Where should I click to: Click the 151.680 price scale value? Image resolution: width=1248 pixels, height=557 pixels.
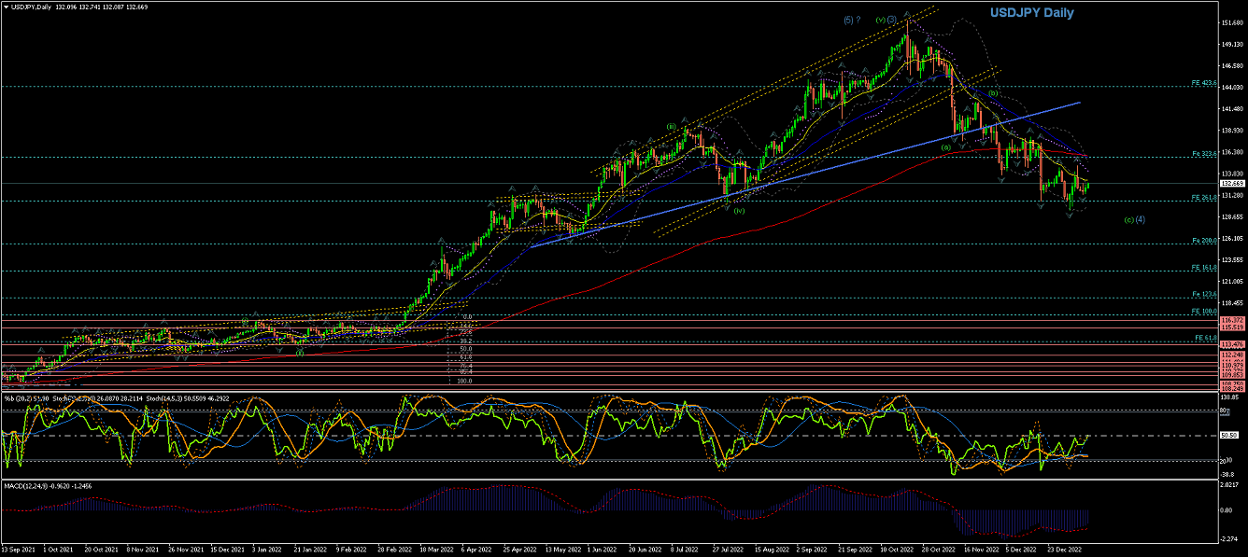click(x=1232, y=23)
